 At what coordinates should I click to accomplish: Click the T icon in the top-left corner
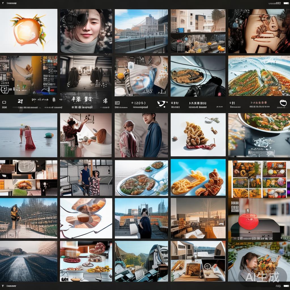click(x=3, y=3)
